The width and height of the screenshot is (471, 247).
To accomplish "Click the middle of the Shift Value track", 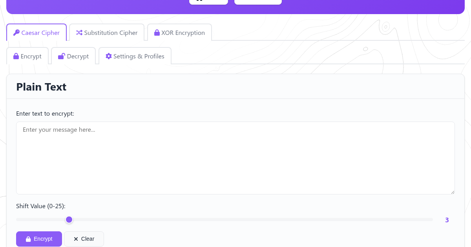I will coord(224,220).
